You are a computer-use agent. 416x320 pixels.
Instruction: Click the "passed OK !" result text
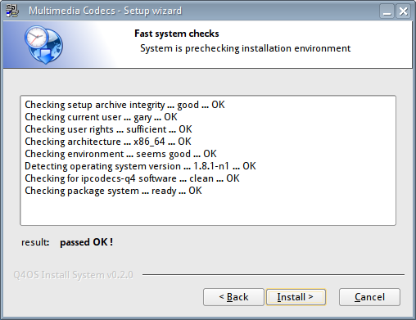tap(86, 242)
